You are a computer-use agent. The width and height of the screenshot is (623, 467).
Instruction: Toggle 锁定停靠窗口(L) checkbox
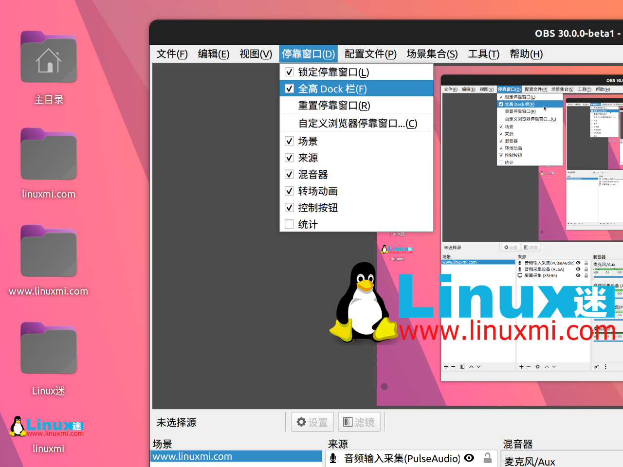click(289, 72)
